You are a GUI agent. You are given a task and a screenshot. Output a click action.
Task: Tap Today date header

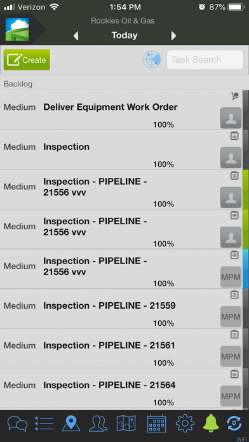tap(124, 35)
